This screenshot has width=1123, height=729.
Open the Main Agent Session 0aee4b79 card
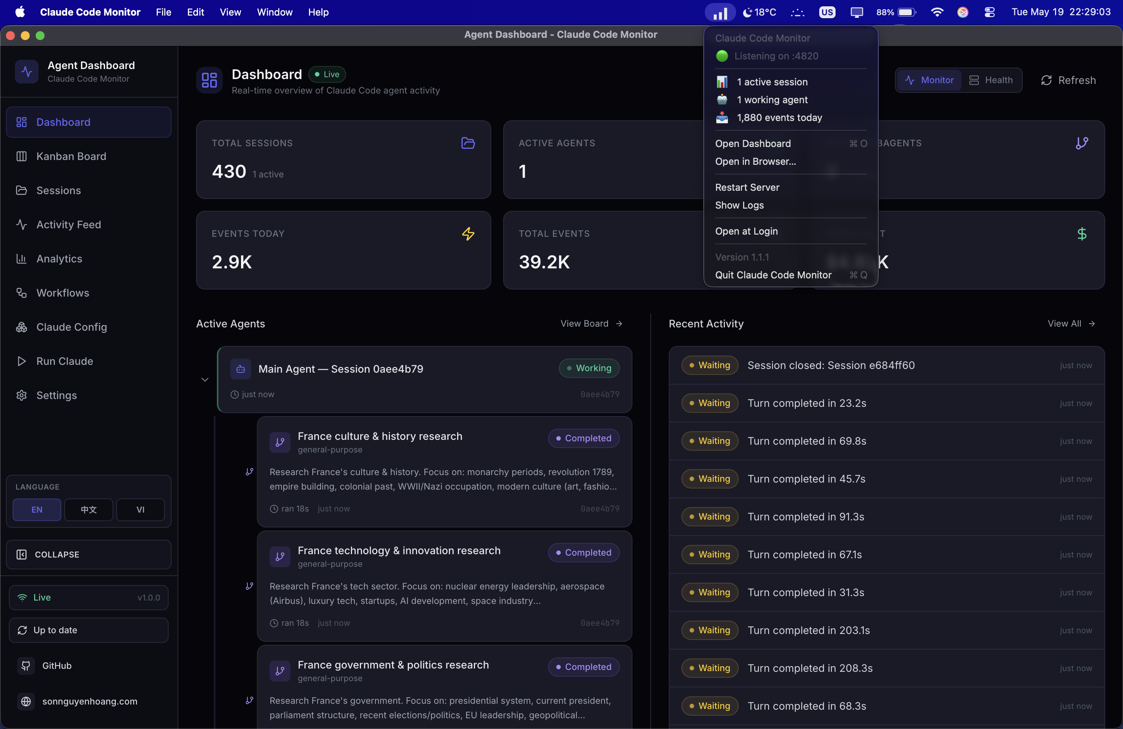(425, 380)
